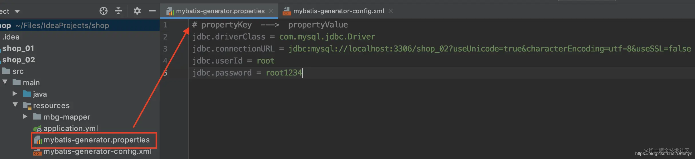The width and height of the screenshot is (695, 159).
Task: Click the 'jdbc.password' key
Action: click(x=222, y=73)
